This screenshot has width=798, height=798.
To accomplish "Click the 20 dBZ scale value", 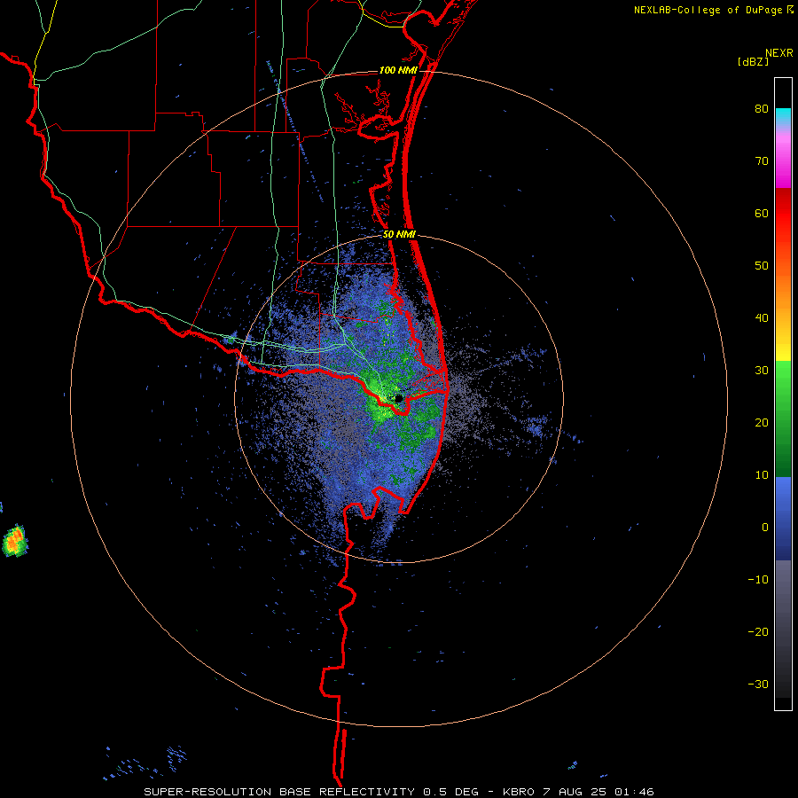I will (x=762, y=423).
